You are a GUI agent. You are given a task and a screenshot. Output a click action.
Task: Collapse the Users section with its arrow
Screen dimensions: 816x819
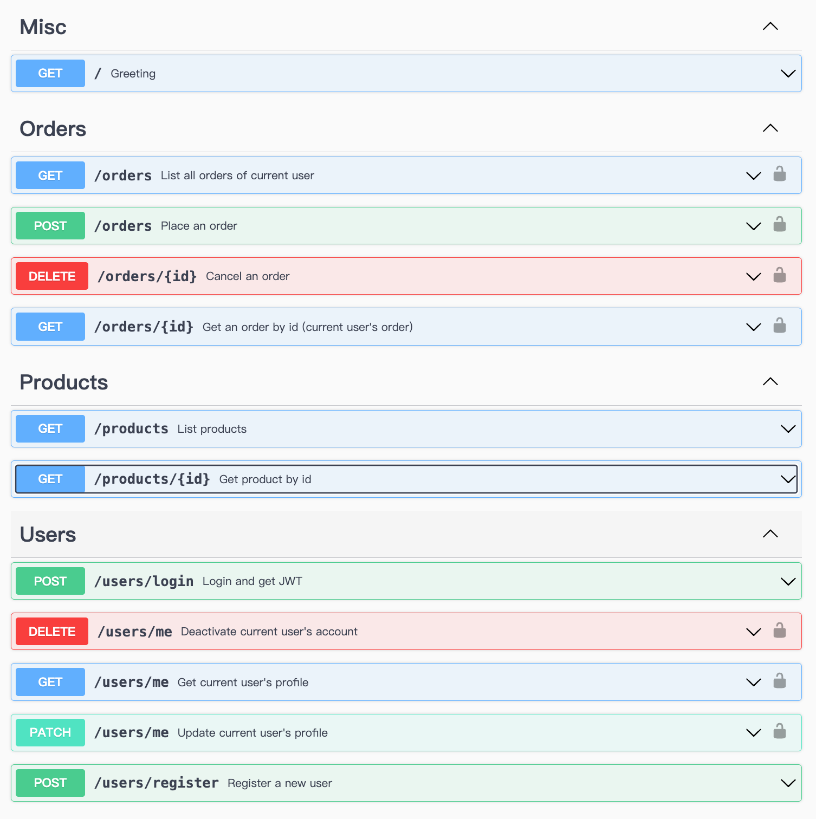pyautogui.click(x=770, y=534)
